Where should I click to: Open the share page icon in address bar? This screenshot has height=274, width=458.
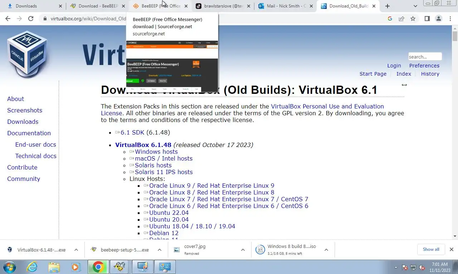pos(401,19)
